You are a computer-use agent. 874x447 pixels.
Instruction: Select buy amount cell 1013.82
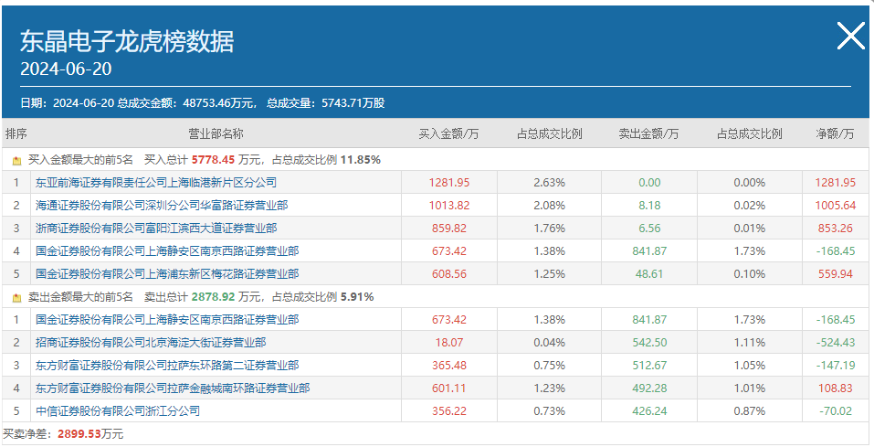pyautogui.click(x=449, y=206)
